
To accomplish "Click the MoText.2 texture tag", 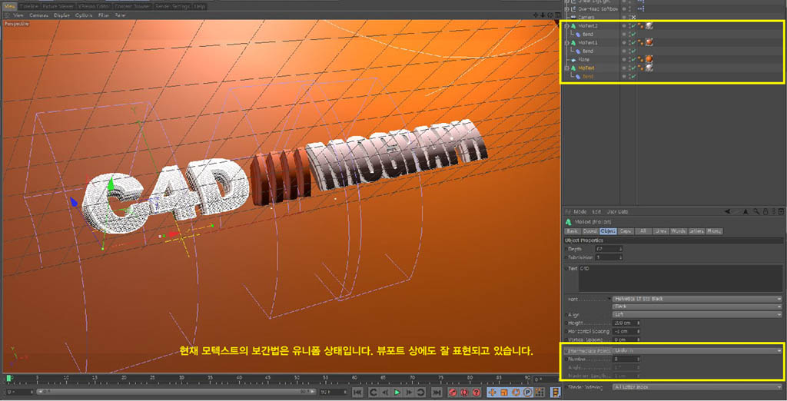I will (649, 26).
